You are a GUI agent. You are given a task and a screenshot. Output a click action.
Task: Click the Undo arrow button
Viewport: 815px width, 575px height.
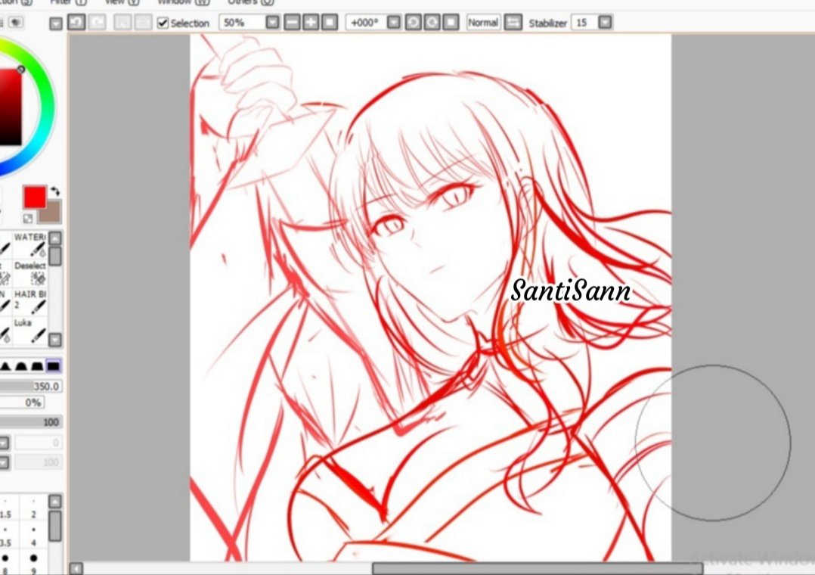click(x=76, y=23)
